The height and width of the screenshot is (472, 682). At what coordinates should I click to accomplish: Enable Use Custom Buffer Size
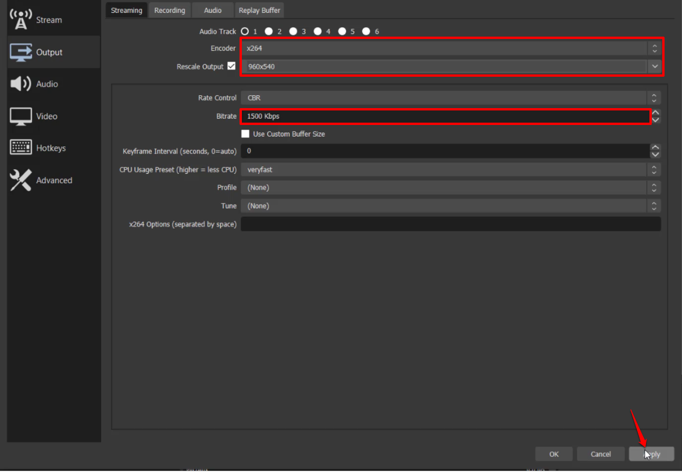pos(245,134)
